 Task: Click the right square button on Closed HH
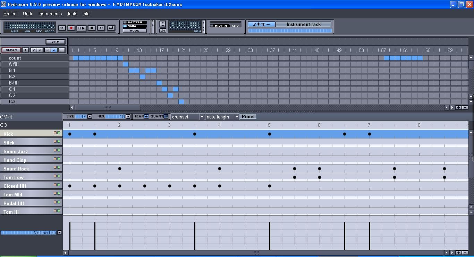pos(59,185)
